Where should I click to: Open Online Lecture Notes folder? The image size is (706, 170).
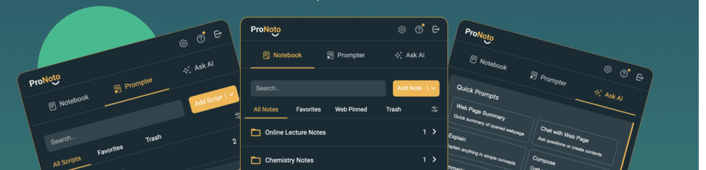pos(344,132)
